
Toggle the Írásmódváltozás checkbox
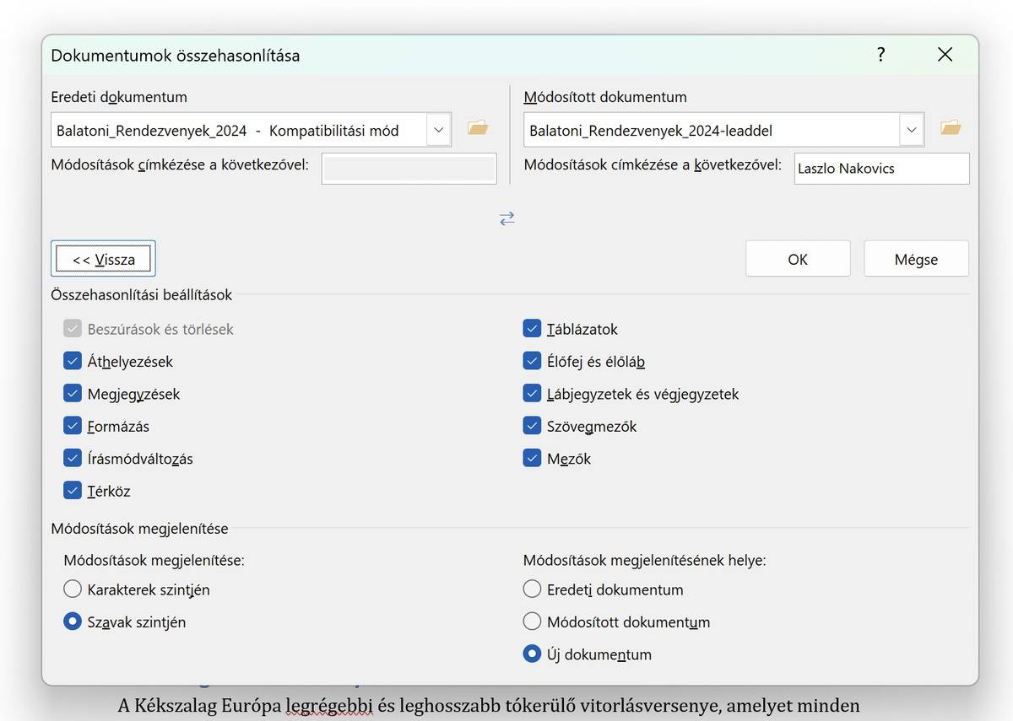(72, 459)
